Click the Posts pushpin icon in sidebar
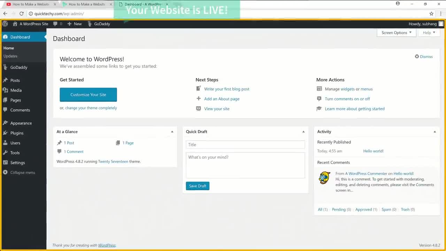The image size is (446, 251). pyautogui.click(x=5, y=80)
